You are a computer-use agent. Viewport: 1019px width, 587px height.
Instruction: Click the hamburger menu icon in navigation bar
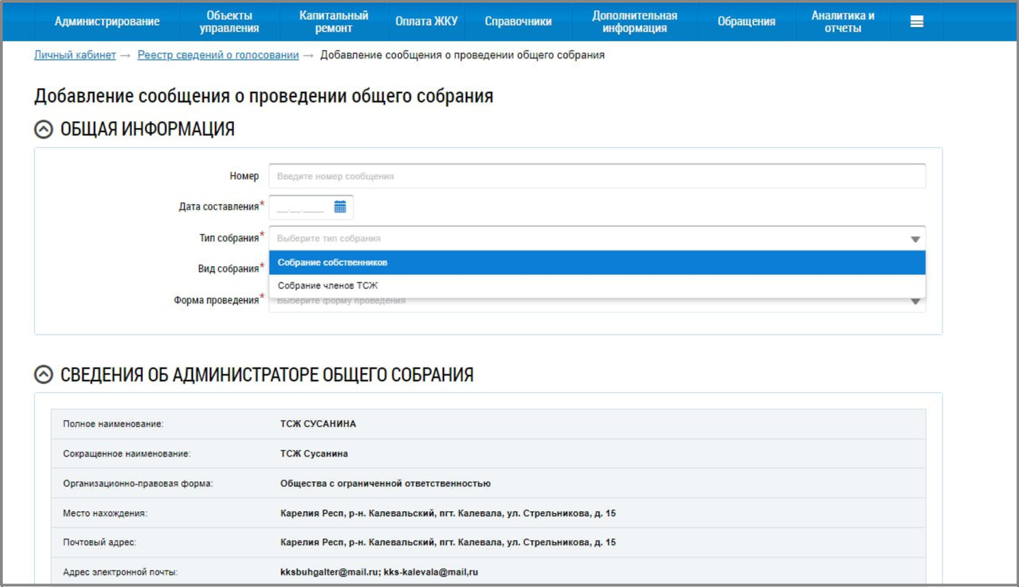point(916,22)
